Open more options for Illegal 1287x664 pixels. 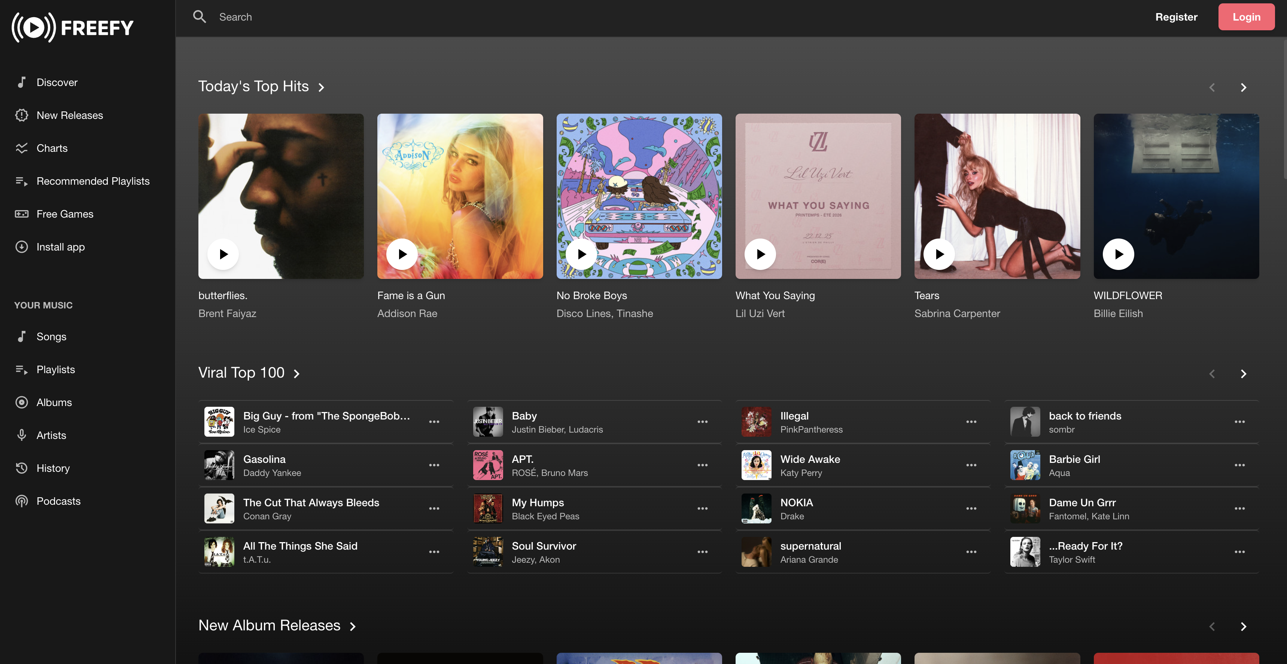pos(971,422)
